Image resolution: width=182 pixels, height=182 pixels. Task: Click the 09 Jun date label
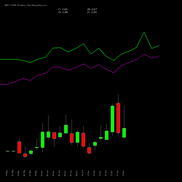point(76,173)
